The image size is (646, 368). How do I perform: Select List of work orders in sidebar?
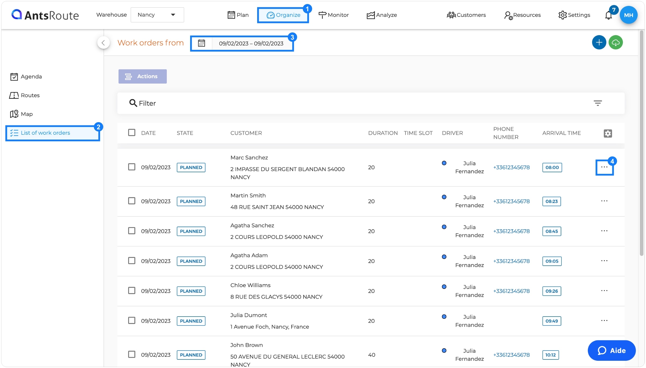pyautogui.click(x=53, y=133)
